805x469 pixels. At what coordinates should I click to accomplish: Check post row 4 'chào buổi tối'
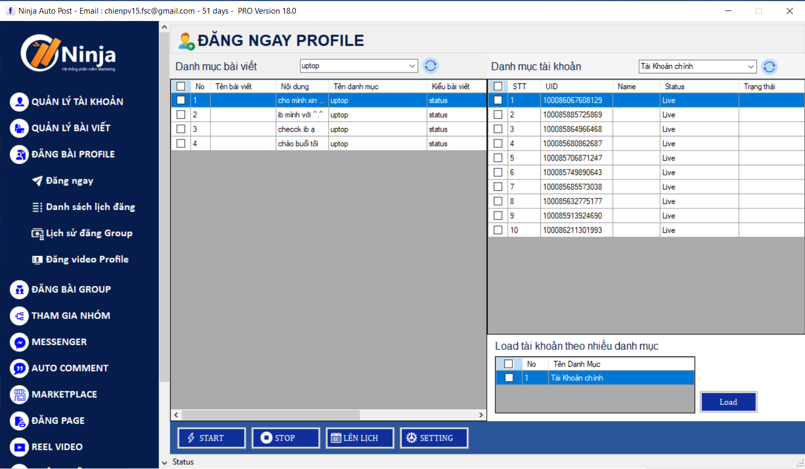coord(181,143)
